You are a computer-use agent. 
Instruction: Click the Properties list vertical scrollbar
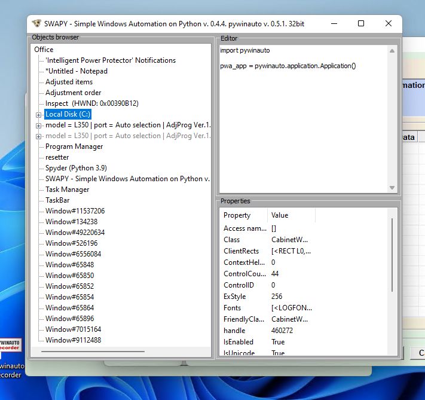tap(392, 255)
